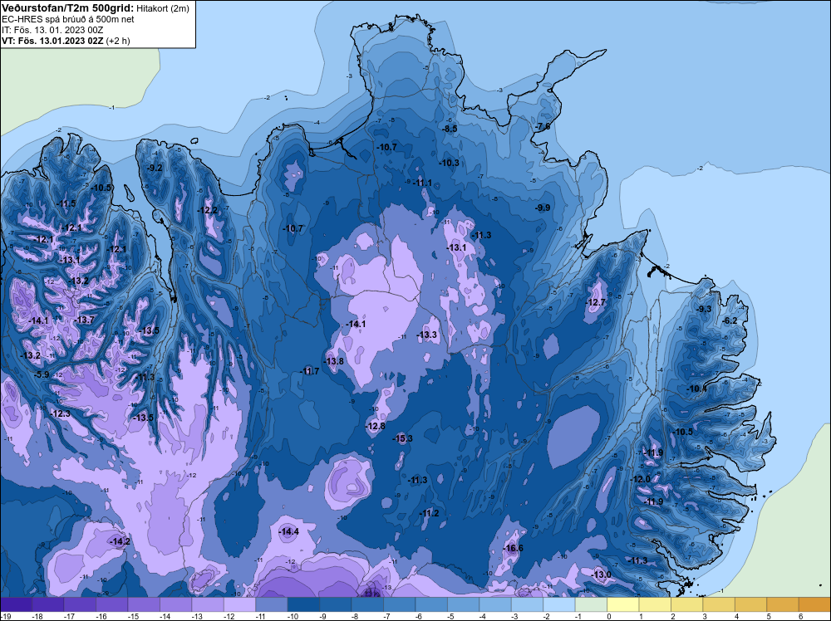Click the -9.3 temperature label
This screenshot has width=831, height=621.
(704, 309)
